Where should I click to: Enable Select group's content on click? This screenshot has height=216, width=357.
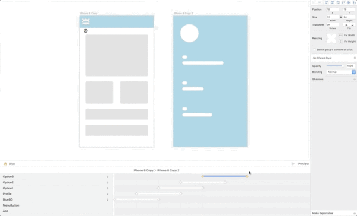coord(314,50)
